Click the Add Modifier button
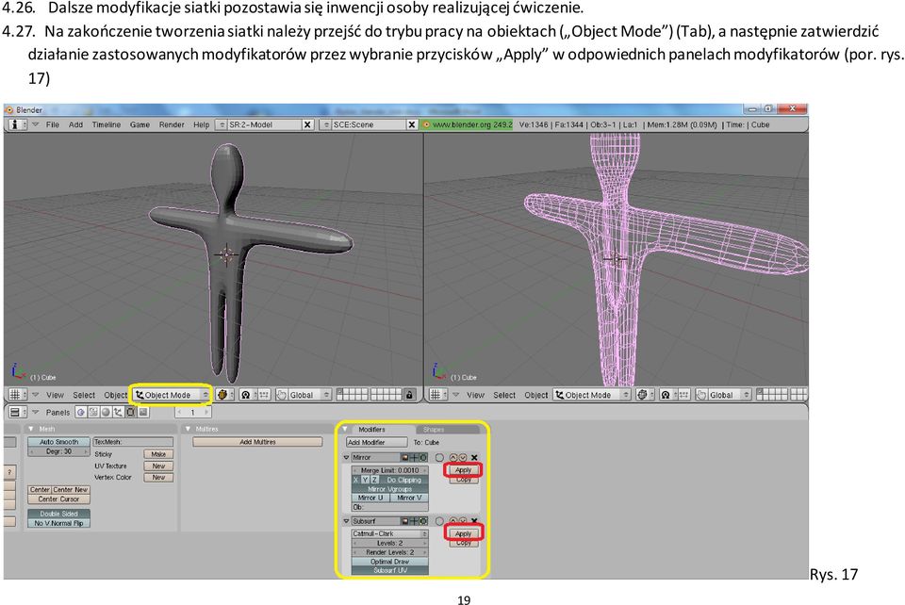Viewport: 905px width, 605px height. pos(377,442)
